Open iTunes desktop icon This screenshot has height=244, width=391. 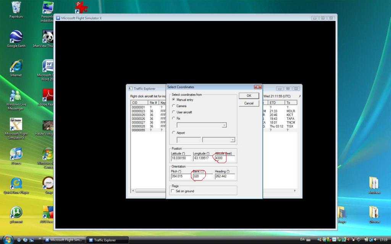16,154
